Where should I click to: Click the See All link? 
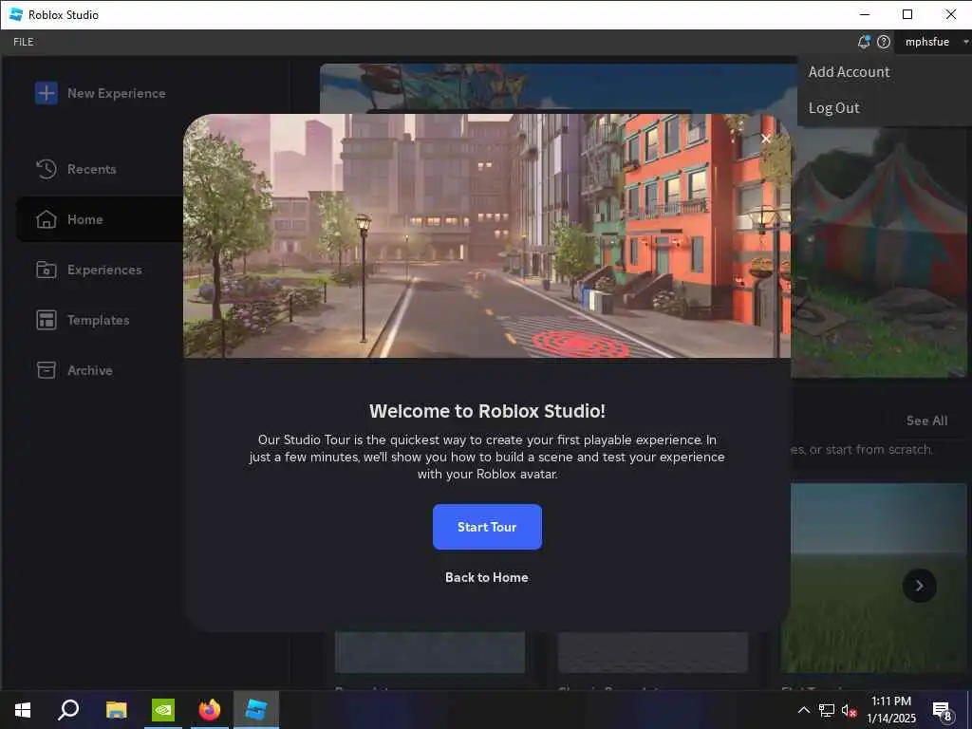coord(926,421)
